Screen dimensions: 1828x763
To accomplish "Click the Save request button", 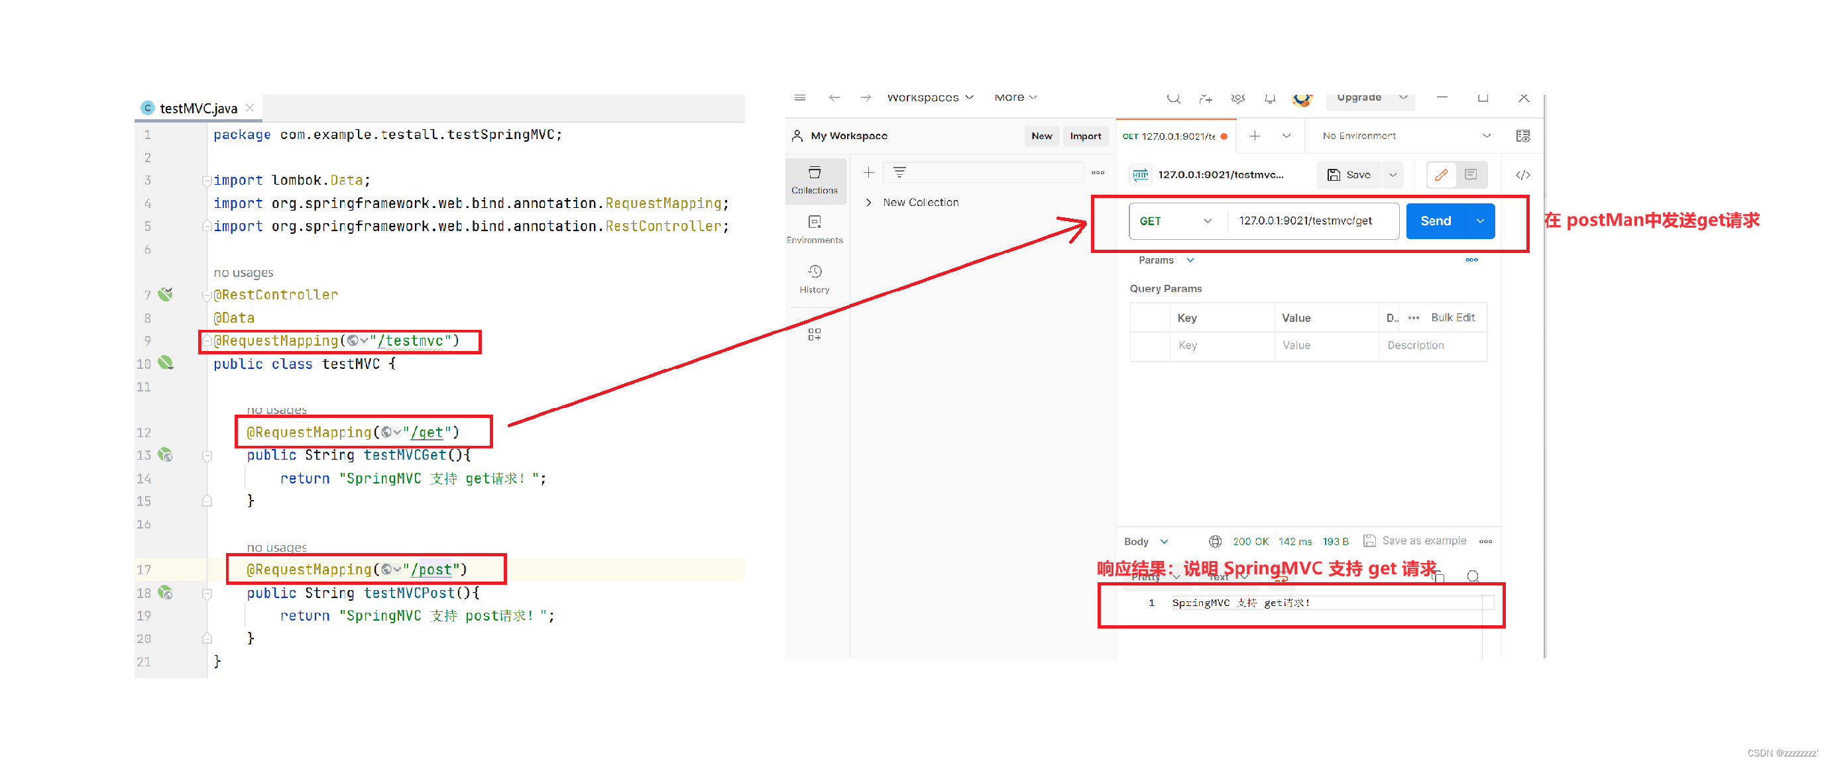I will (x=1349, y=175).
